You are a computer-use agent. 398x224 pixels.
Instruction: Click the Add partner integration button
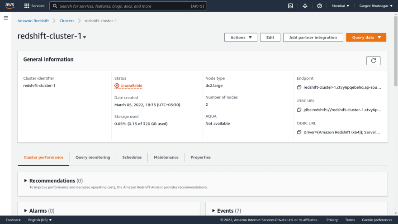point(313,38)
